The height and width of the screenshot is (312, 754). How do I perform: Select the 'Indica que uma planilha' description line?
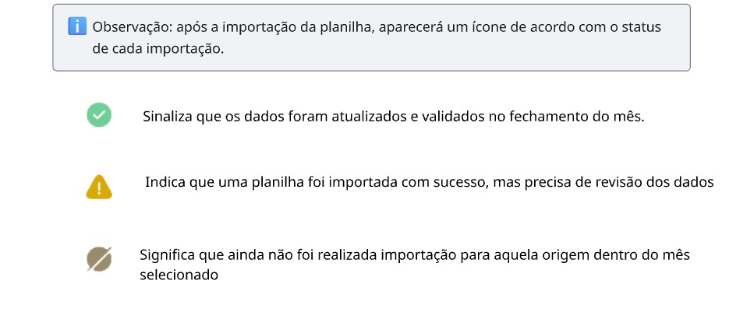coord(430,183)
